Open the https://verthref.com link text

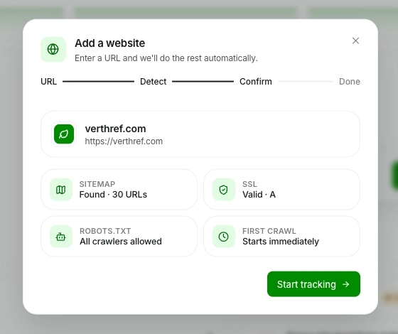click(124, 141)
